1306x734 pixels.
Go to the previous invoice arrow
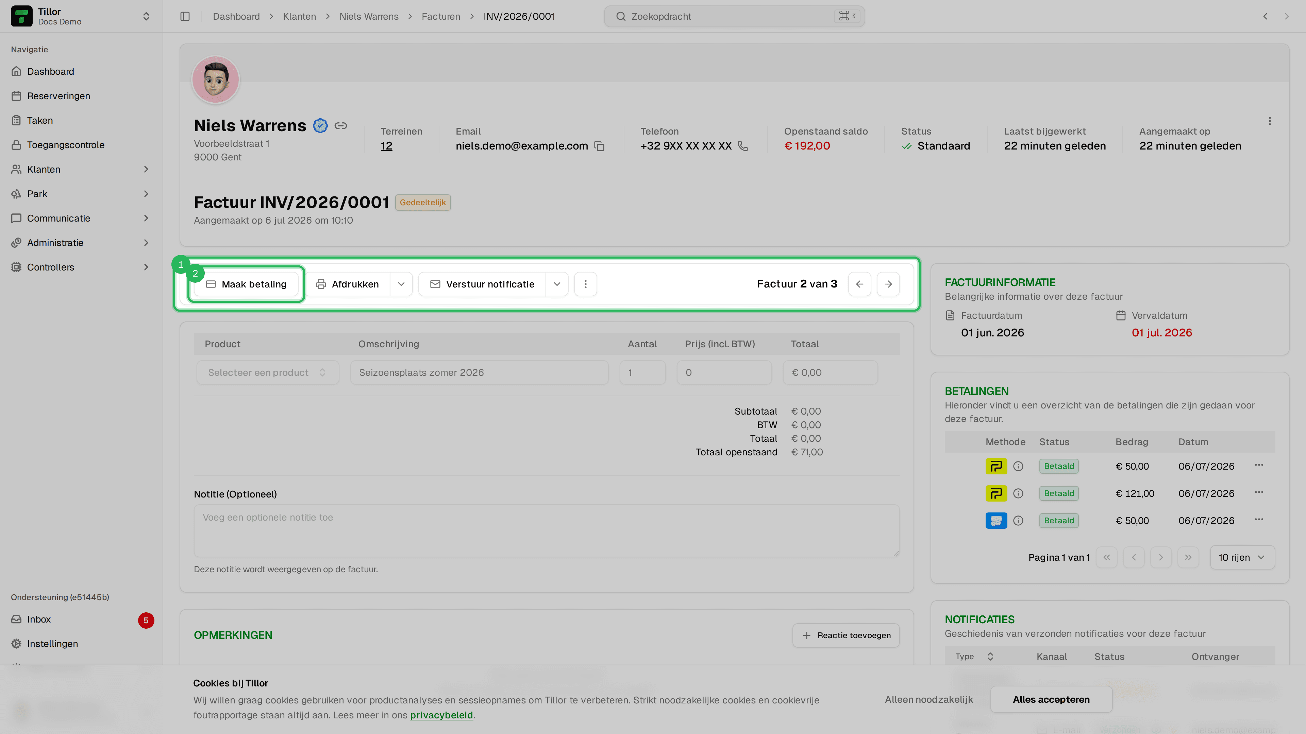pos(860,284)
